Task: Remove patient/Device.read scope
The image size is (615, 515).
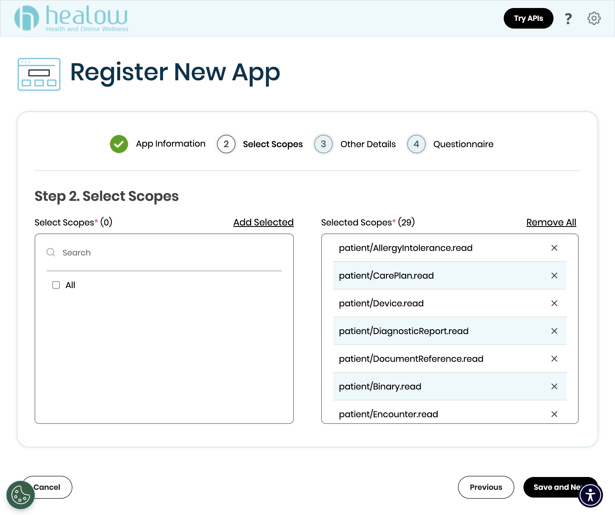Action: [554, 303]
